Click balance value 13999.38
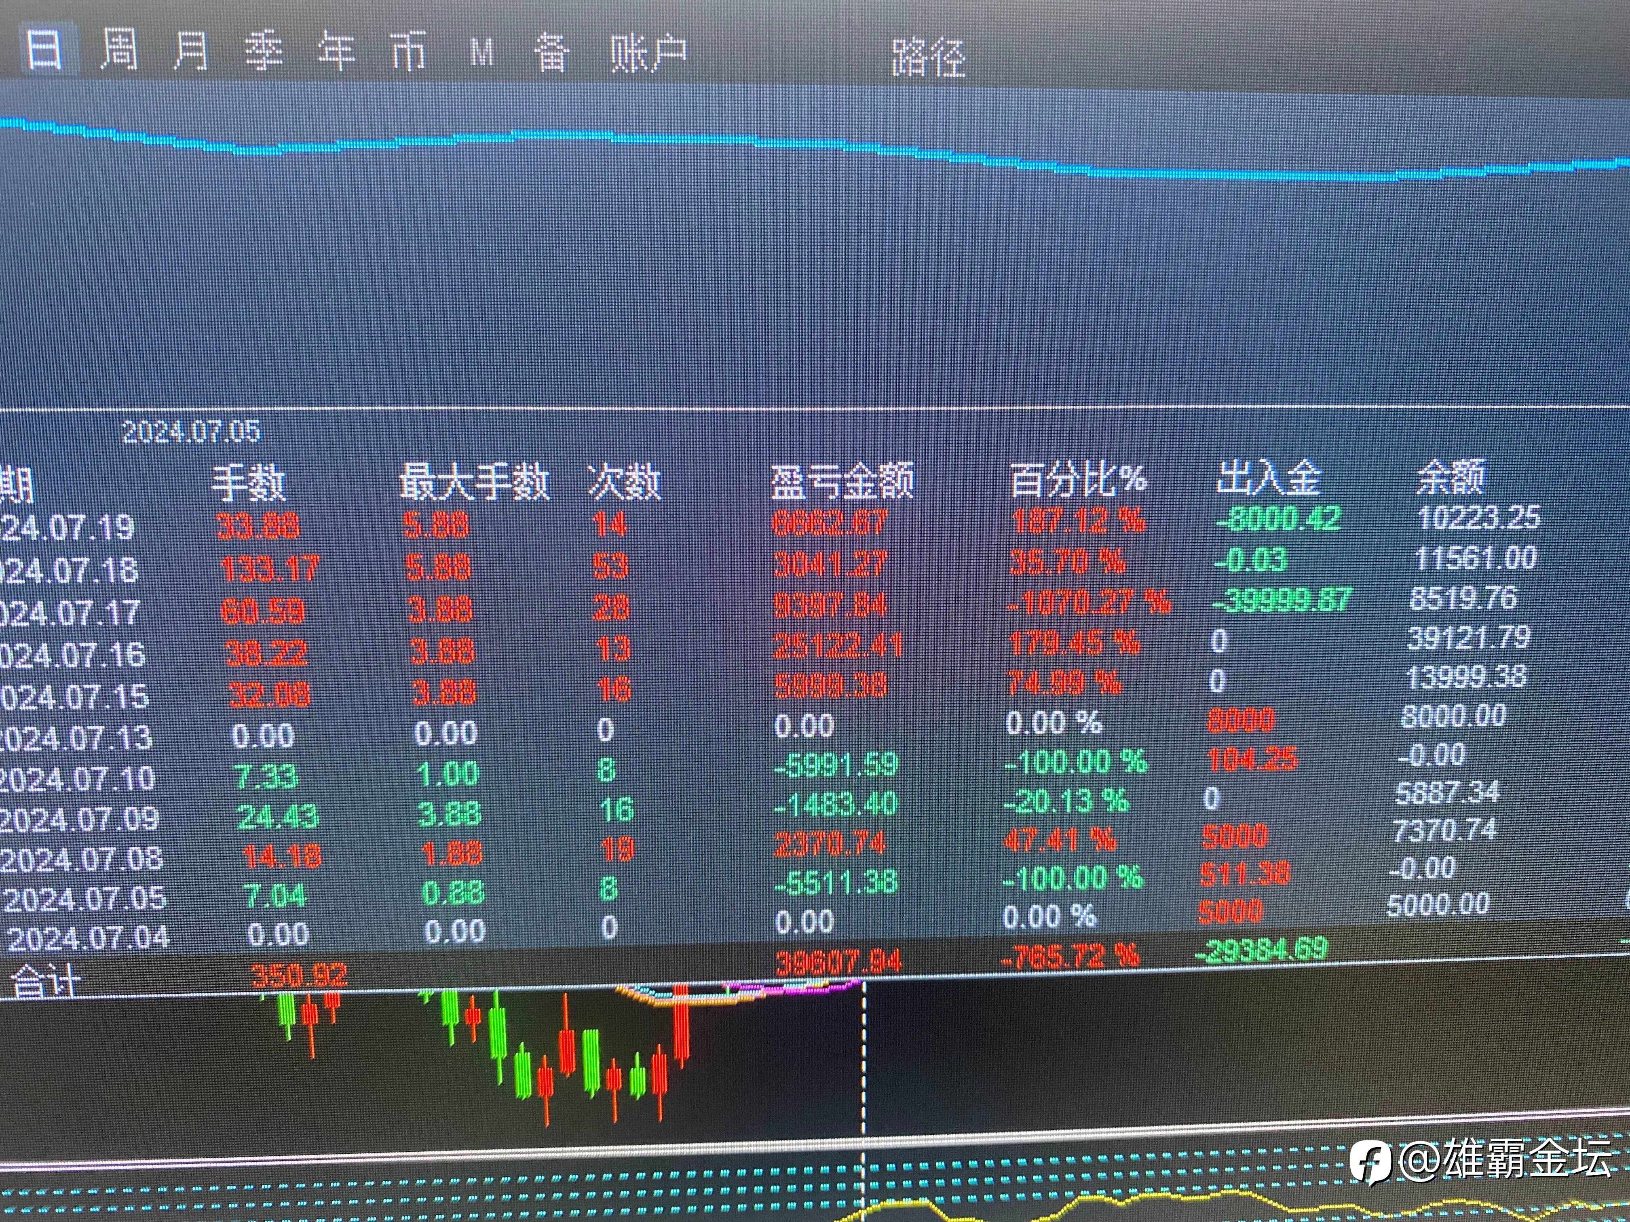The image size is (1630, 1222). point(1466,676)
